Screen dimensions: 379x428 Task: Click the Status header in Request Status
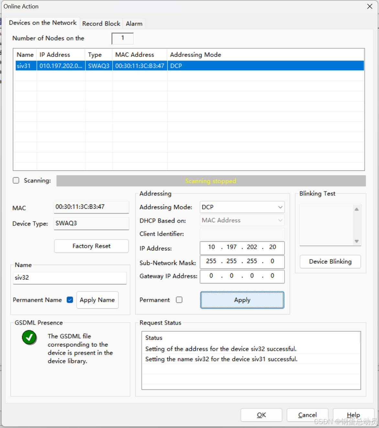(251, 338)
